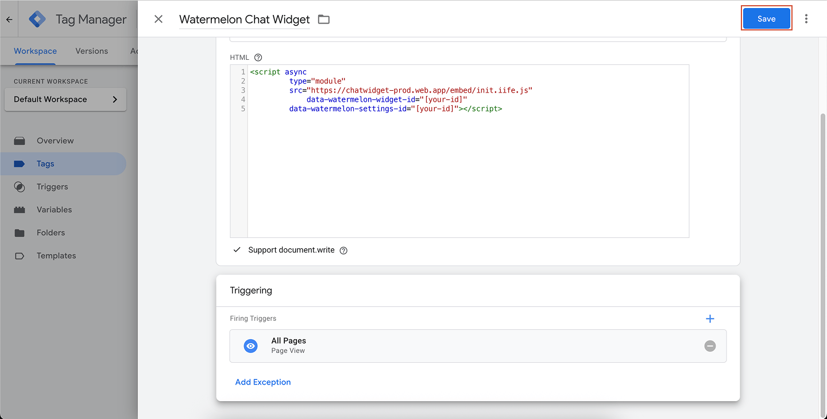Click line number 1 in the editor gutter
This screenshot has width=827, height=419.
[x=244, y=72]
